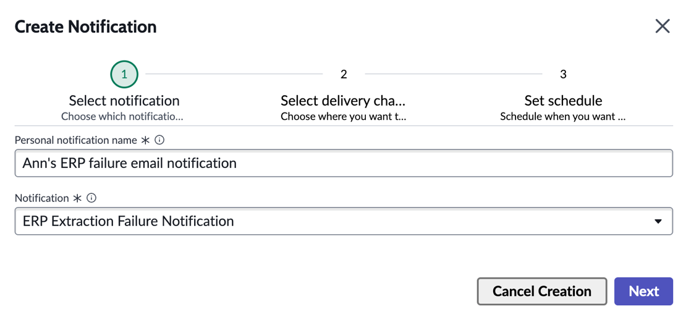
Task: Select the step 1 circle indicator
Action: (x=124, y=74)
